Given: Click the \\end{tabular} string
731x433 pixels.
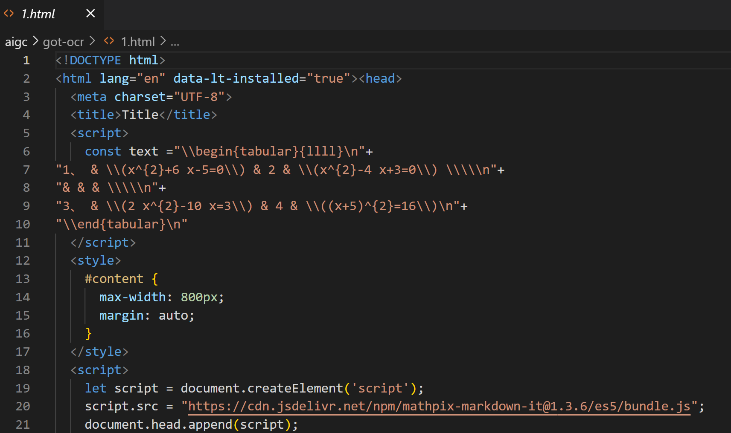Looking at the screenshot, I should [121, 224].
